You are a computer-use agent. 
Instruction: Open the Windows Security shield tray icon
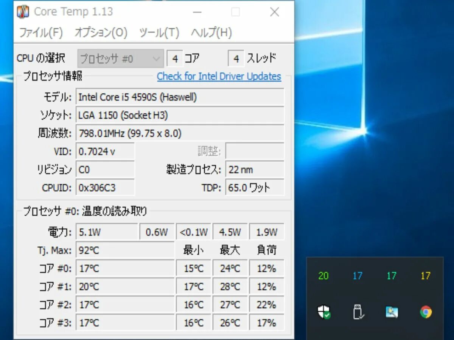click(324, 312)
